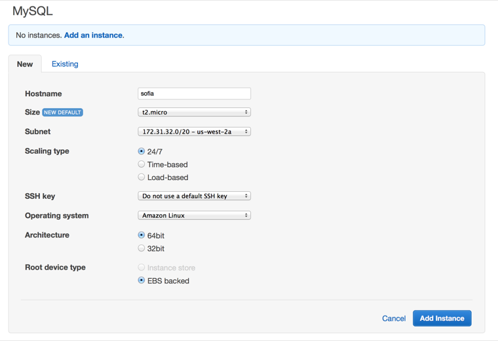Switch to the New tab

(x=25, y=64)
